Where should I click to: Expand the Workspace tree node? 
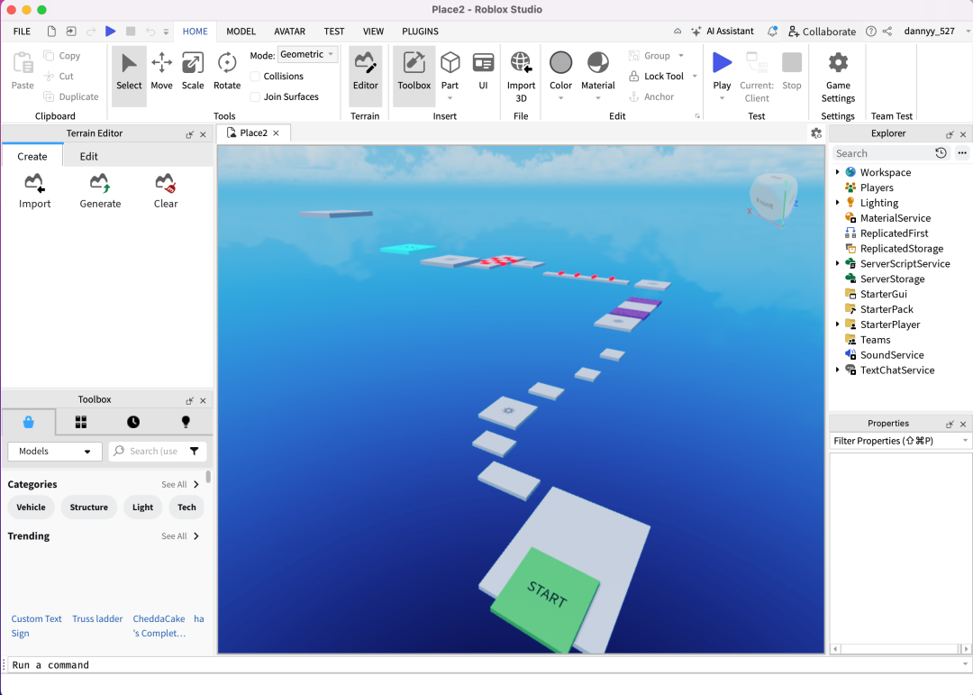coord(837,172)
